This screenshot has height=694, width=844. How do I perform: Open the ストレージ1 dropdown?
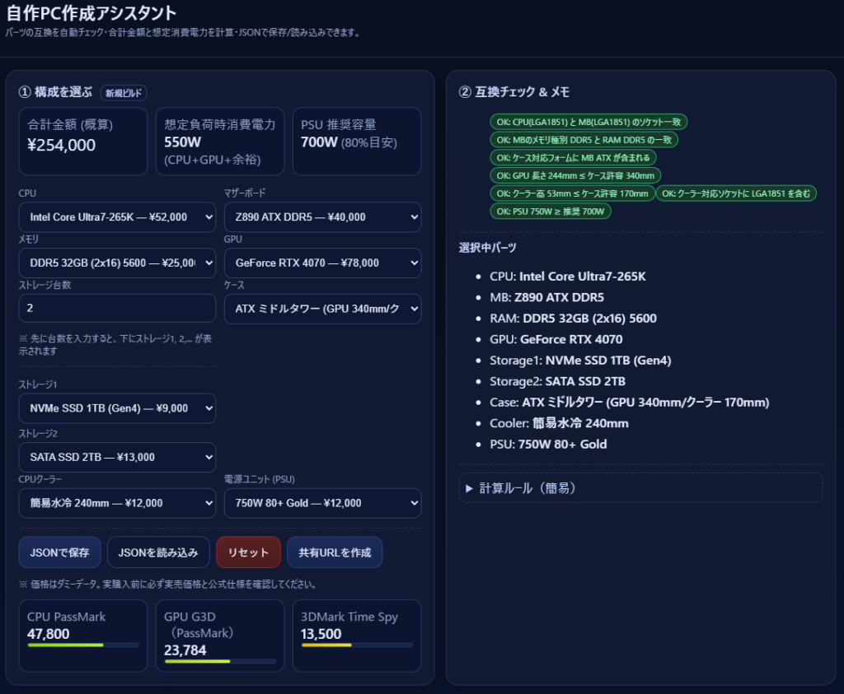pos(117,408)
